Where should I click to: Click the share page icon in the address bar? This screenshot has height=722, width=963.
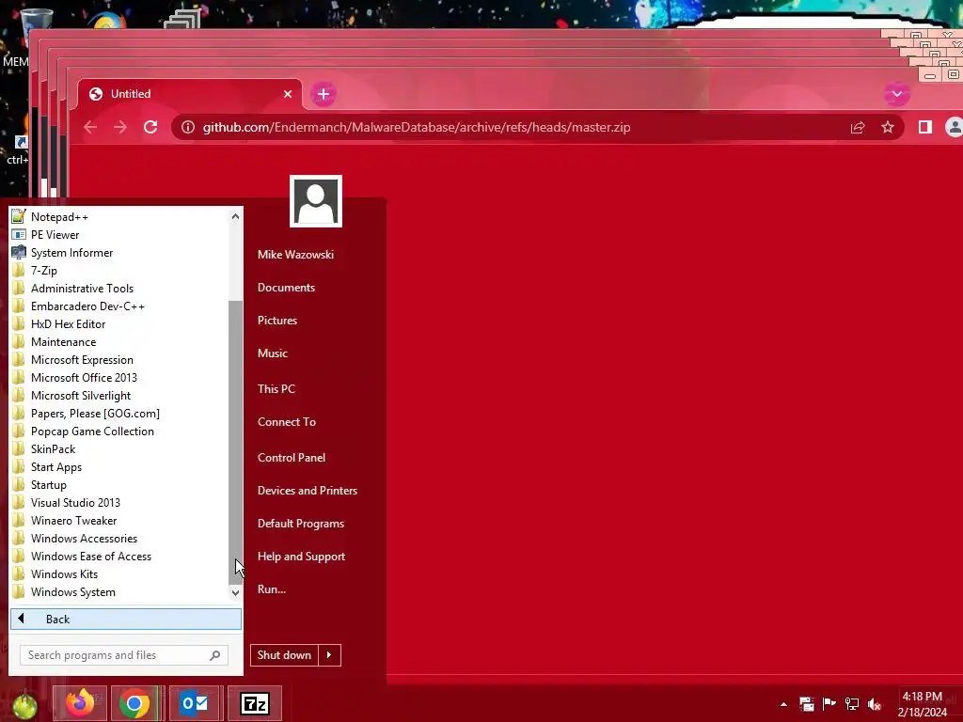coord(858,127)
